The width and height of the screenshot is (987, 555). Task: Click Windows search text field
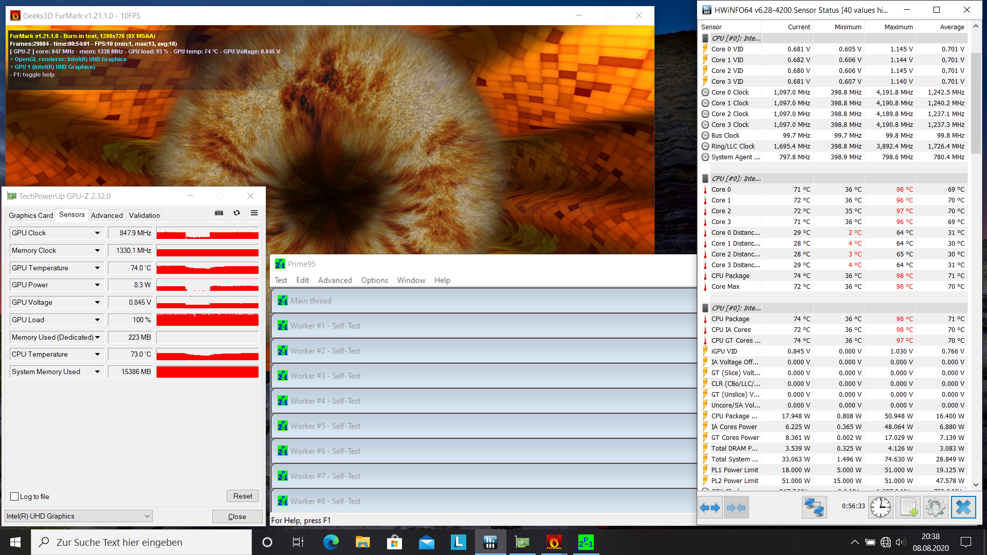[141, 542]
